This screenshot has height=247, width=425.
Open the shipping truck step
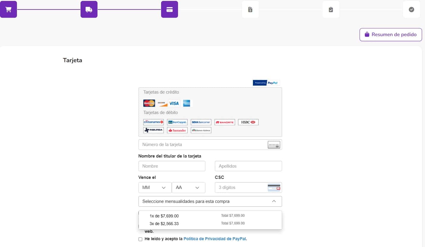[x=89, y=9]
